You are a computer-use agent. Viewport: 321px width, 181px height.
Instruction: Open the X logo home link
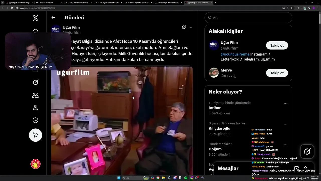click(x=35, y=18)
